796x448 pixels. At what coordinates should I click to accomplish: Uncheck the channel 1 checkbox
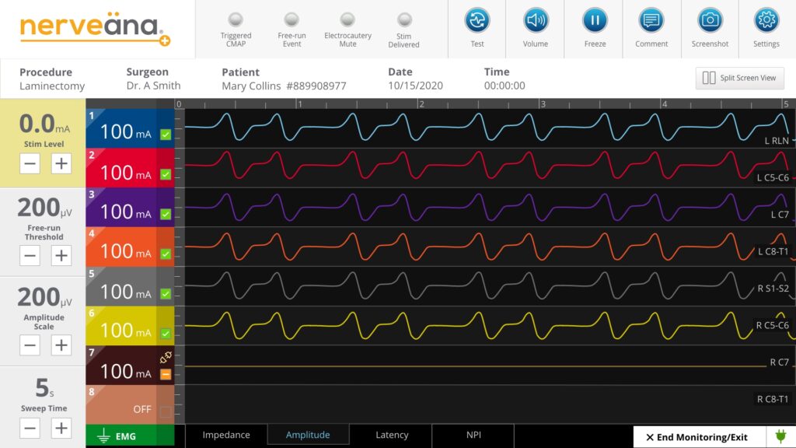tap(166, 135)
